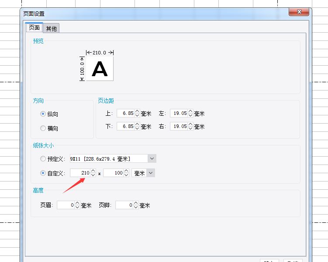Decrease 右 right margin with down arrow
This screenshot has width=328, height=262.
coord(190,128)
